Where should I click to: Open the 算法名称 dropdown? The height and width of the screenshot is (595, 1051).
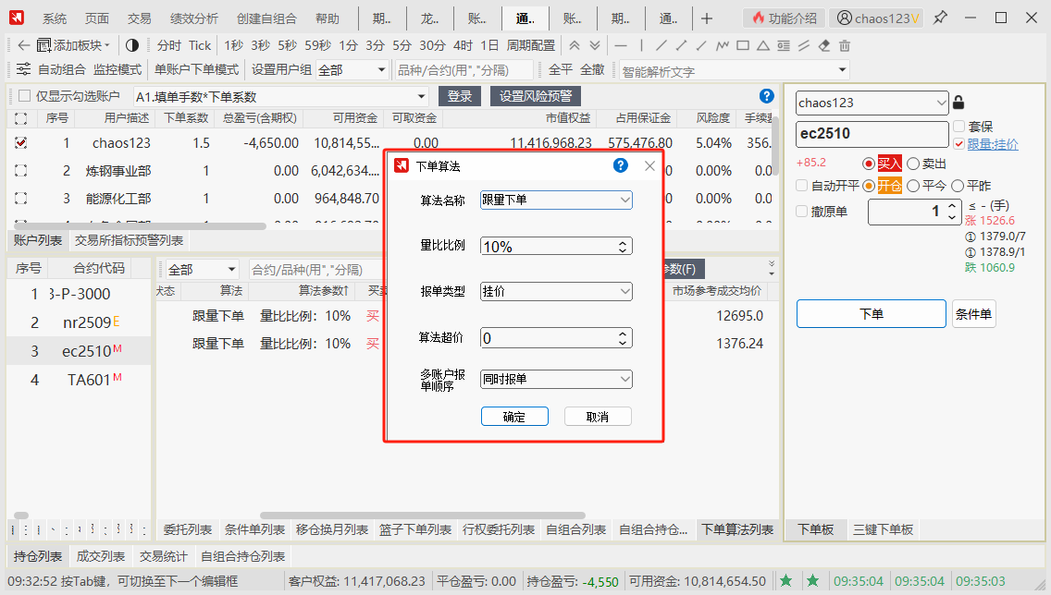coord(556,200)
